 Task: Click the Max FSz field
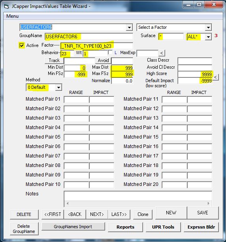click(x=122, y=74)
